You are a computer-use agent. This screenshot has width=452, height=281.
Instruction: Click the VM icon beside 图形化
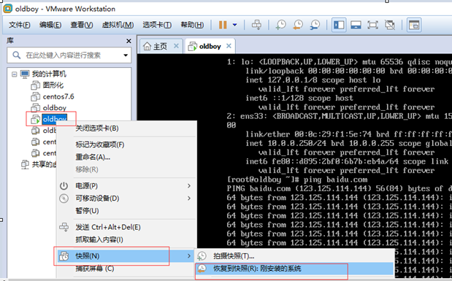point(35,85)
